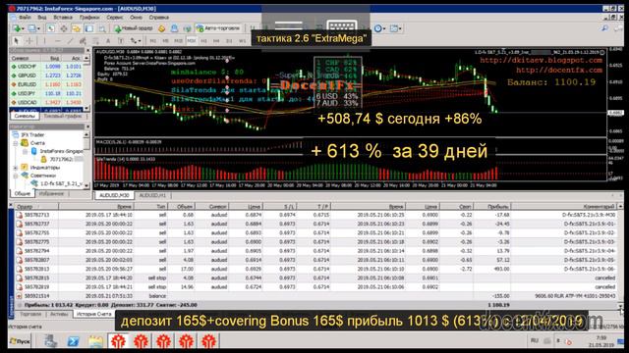Image resolution: width=629 pixels, height=353 pixels.
Task: Switch to first MetaTrader taskbar instance
Action: click(x=118, y=341)
